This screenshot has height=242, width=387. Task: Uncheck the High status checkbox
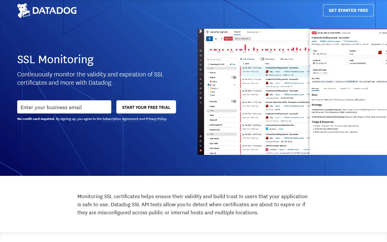click(x=209, y=85)
